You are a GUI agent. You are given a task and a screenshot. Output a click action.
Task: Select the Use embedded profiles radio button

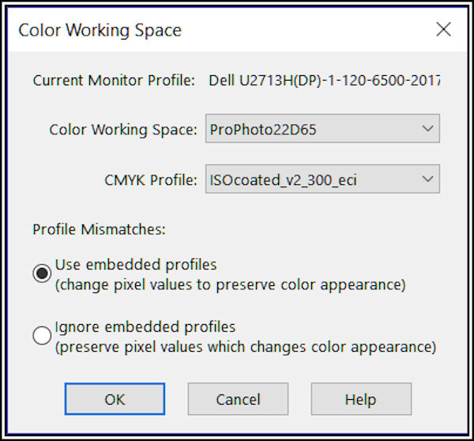click(x=42, y=273)
